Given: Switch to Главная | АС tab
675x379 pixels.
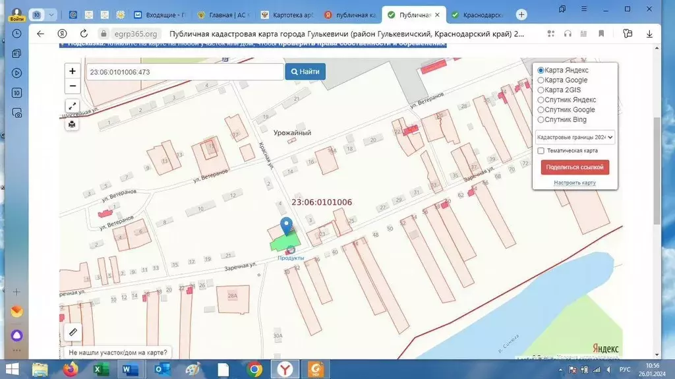Looking at the screenshot, I should (223, 15).
